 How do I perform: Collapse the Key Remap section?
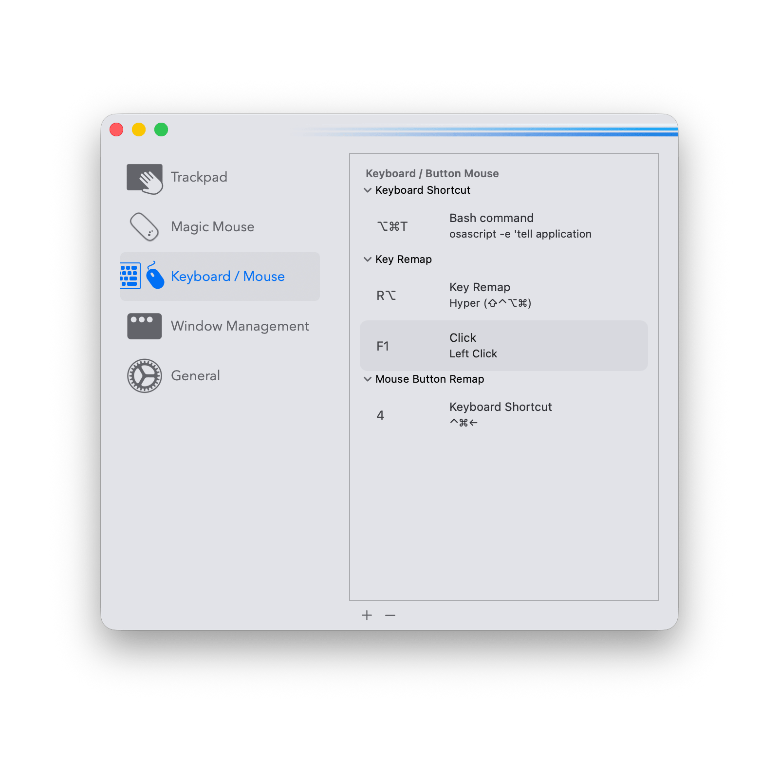point(368,260)
